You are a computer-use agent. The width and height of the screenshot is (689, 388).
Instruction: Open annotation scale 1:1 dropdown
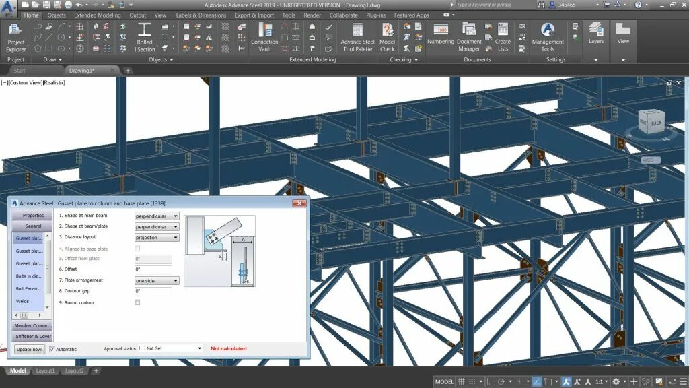[602, 381]
